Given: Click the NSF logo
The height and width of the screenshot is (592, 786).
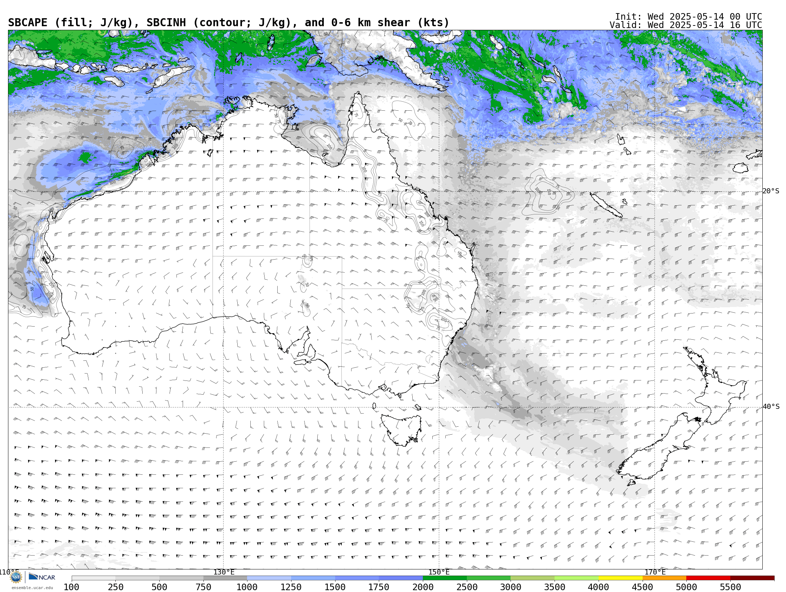Looking at the screenshot, I should tap(16, 577).
